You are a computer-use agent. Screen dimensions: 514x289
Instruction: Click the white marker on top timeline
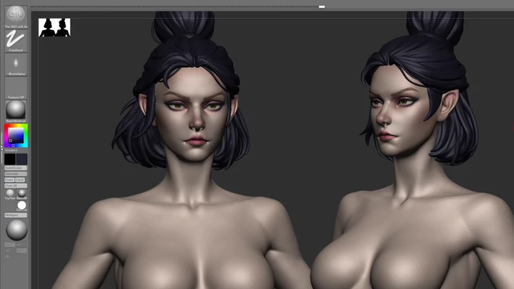322,6
